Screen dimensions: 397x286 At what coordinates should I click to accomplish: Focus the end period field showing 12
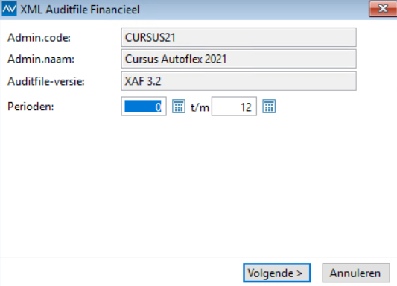[x=234, y=107]
